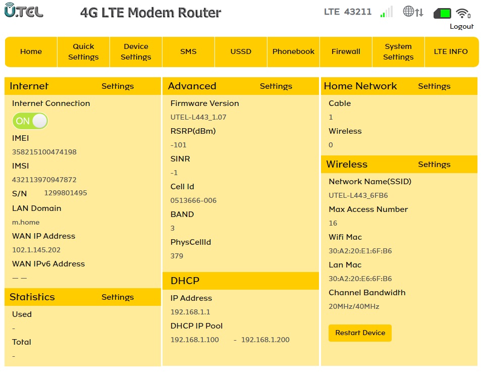The width and height of the screenshot is (481, 378).
Task: Select the IMSI value 432113970947872
Action: click(44, 180)
